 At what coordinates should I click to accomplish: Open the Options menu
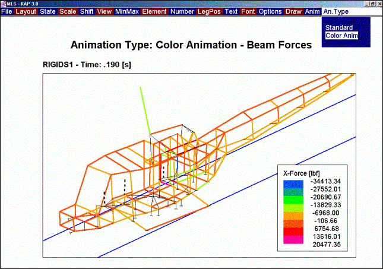point(270,11)
